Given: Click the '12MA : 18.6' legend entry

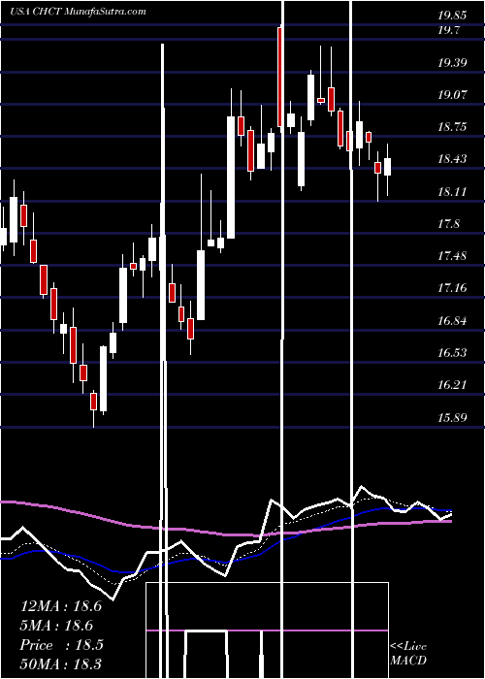Looking at the screenshot, I should pos(60,606).
